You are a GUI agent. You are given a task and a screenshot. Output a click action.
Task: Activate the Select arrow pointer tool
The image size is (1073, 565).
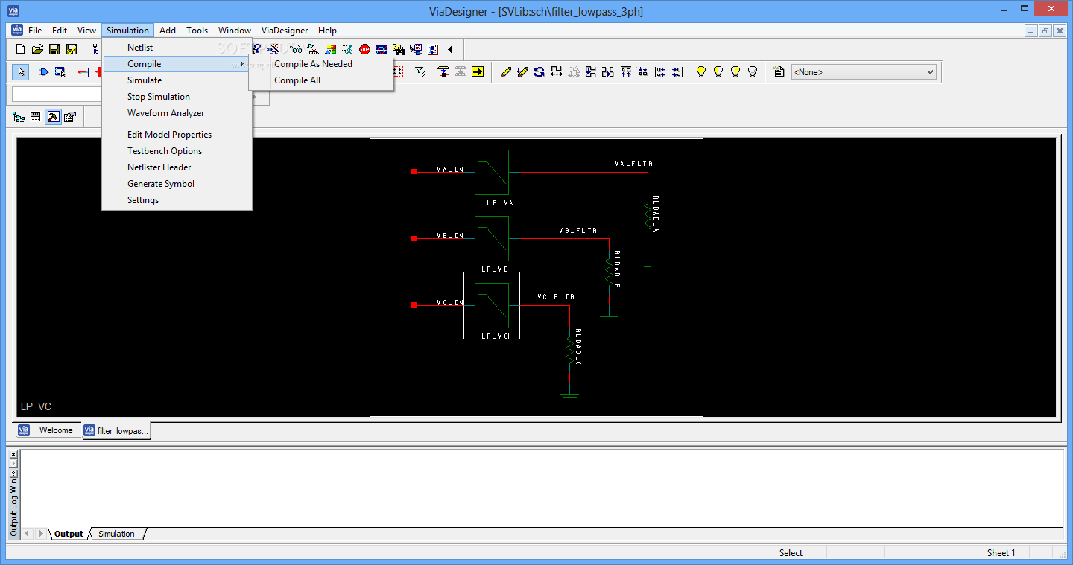pos(21,72)
